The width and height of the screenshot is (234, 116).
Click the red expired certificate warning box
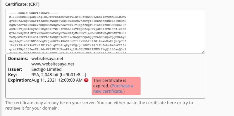click(x=116, y=86)
